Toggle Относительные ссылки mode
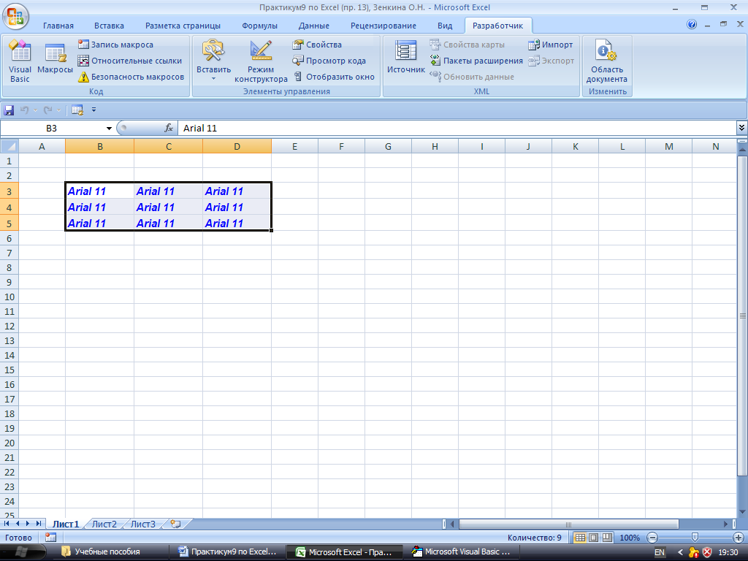This screenshot has width=748, height=561. click(x=130, y=61)
